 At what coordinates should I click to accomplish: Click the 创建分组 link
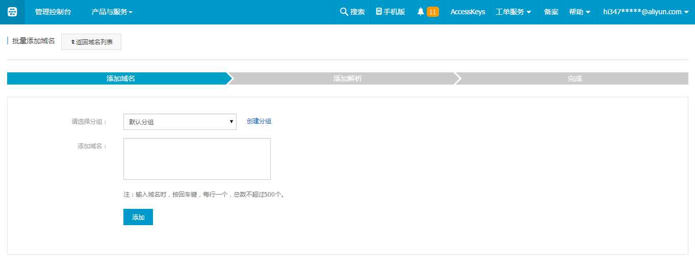[x=259, y=121]
